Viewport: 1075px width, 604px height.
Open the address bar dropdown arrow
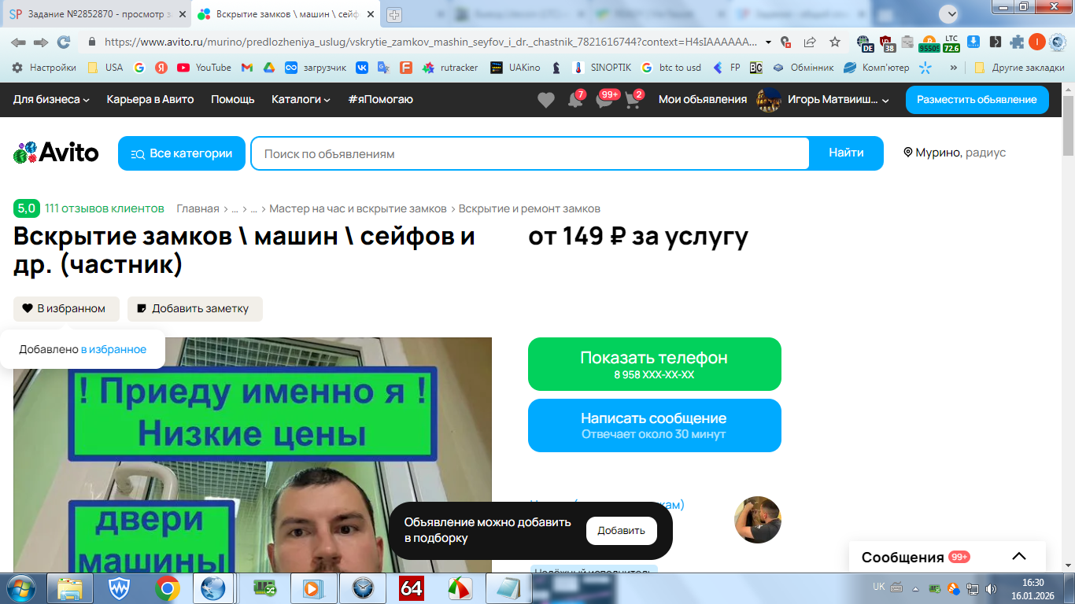(x=769, y=42)
